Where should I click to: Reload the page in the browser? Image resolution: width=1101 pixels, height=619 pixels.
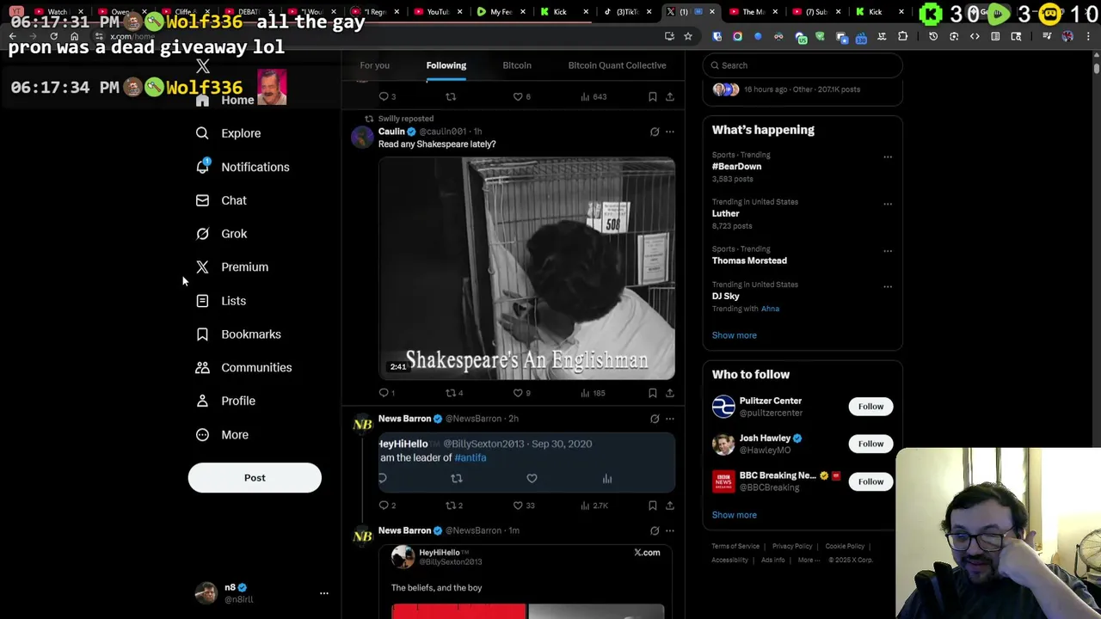(53, 36)
